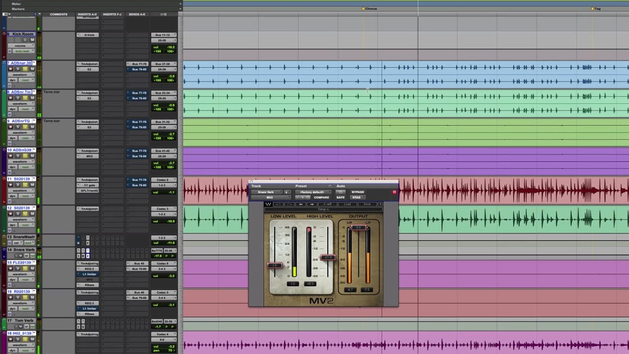Click the MV2 Load button

(x=347, y=204)
